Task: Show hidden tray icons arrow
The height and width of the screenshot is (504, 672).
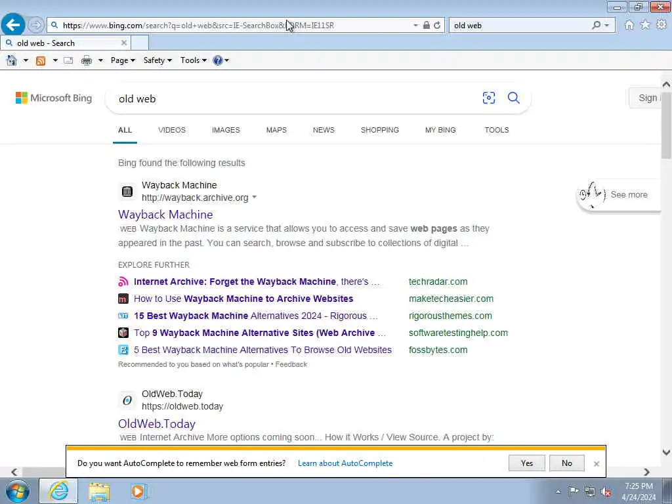Action: [x=558, y=492]
